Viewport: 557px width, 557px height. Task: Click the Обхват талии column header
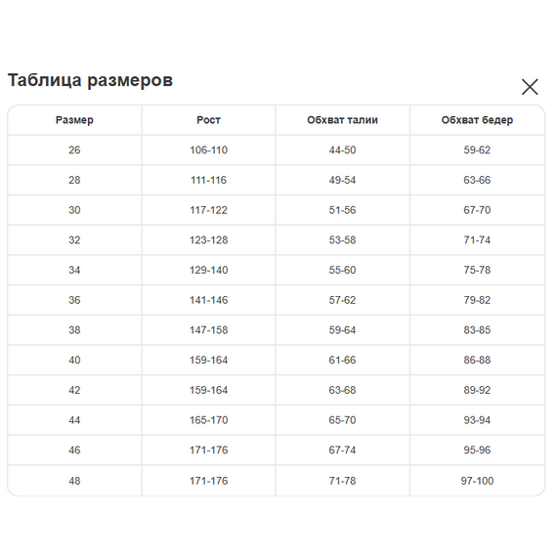pyautogui.click(x=342, y=120)
